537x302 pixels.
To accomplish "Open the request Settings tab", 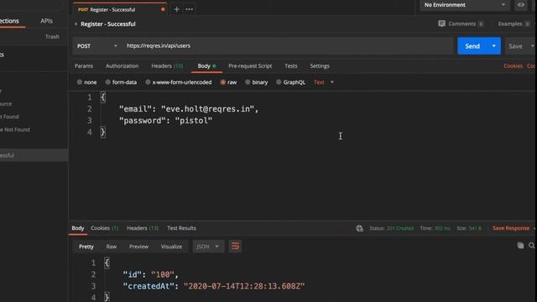I will pyautogui.click(x=320, y=65).
